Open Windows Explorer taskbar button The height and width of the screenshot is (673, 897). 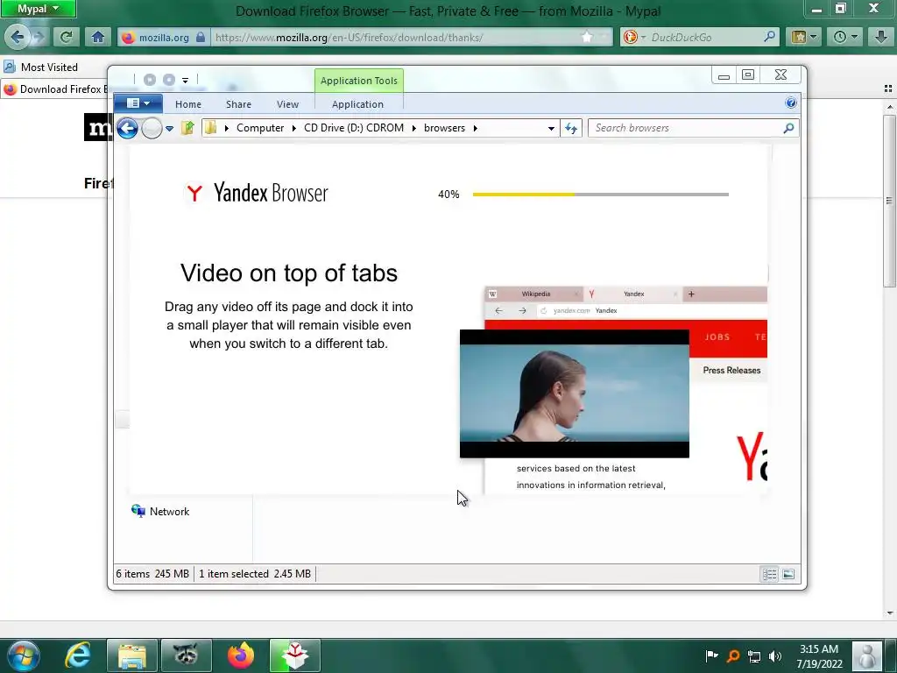click(132, 655)
